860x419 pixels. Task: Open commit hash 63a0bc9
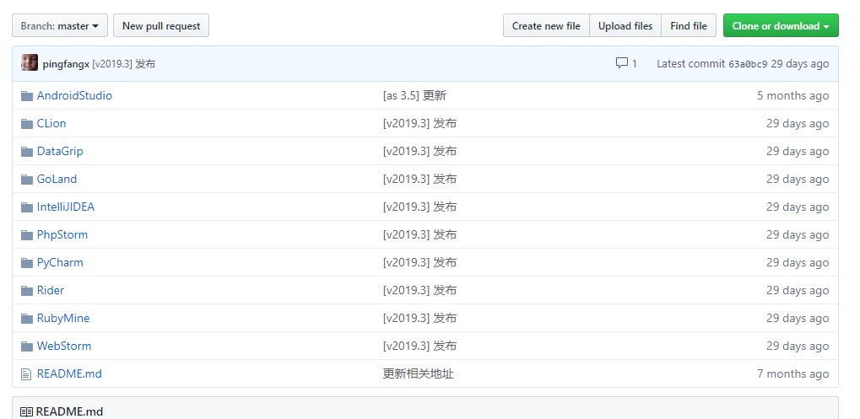(748, 64)
